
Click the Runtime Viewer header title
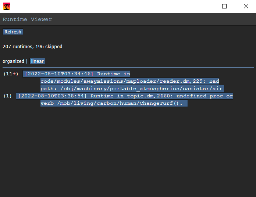(27, 19)
